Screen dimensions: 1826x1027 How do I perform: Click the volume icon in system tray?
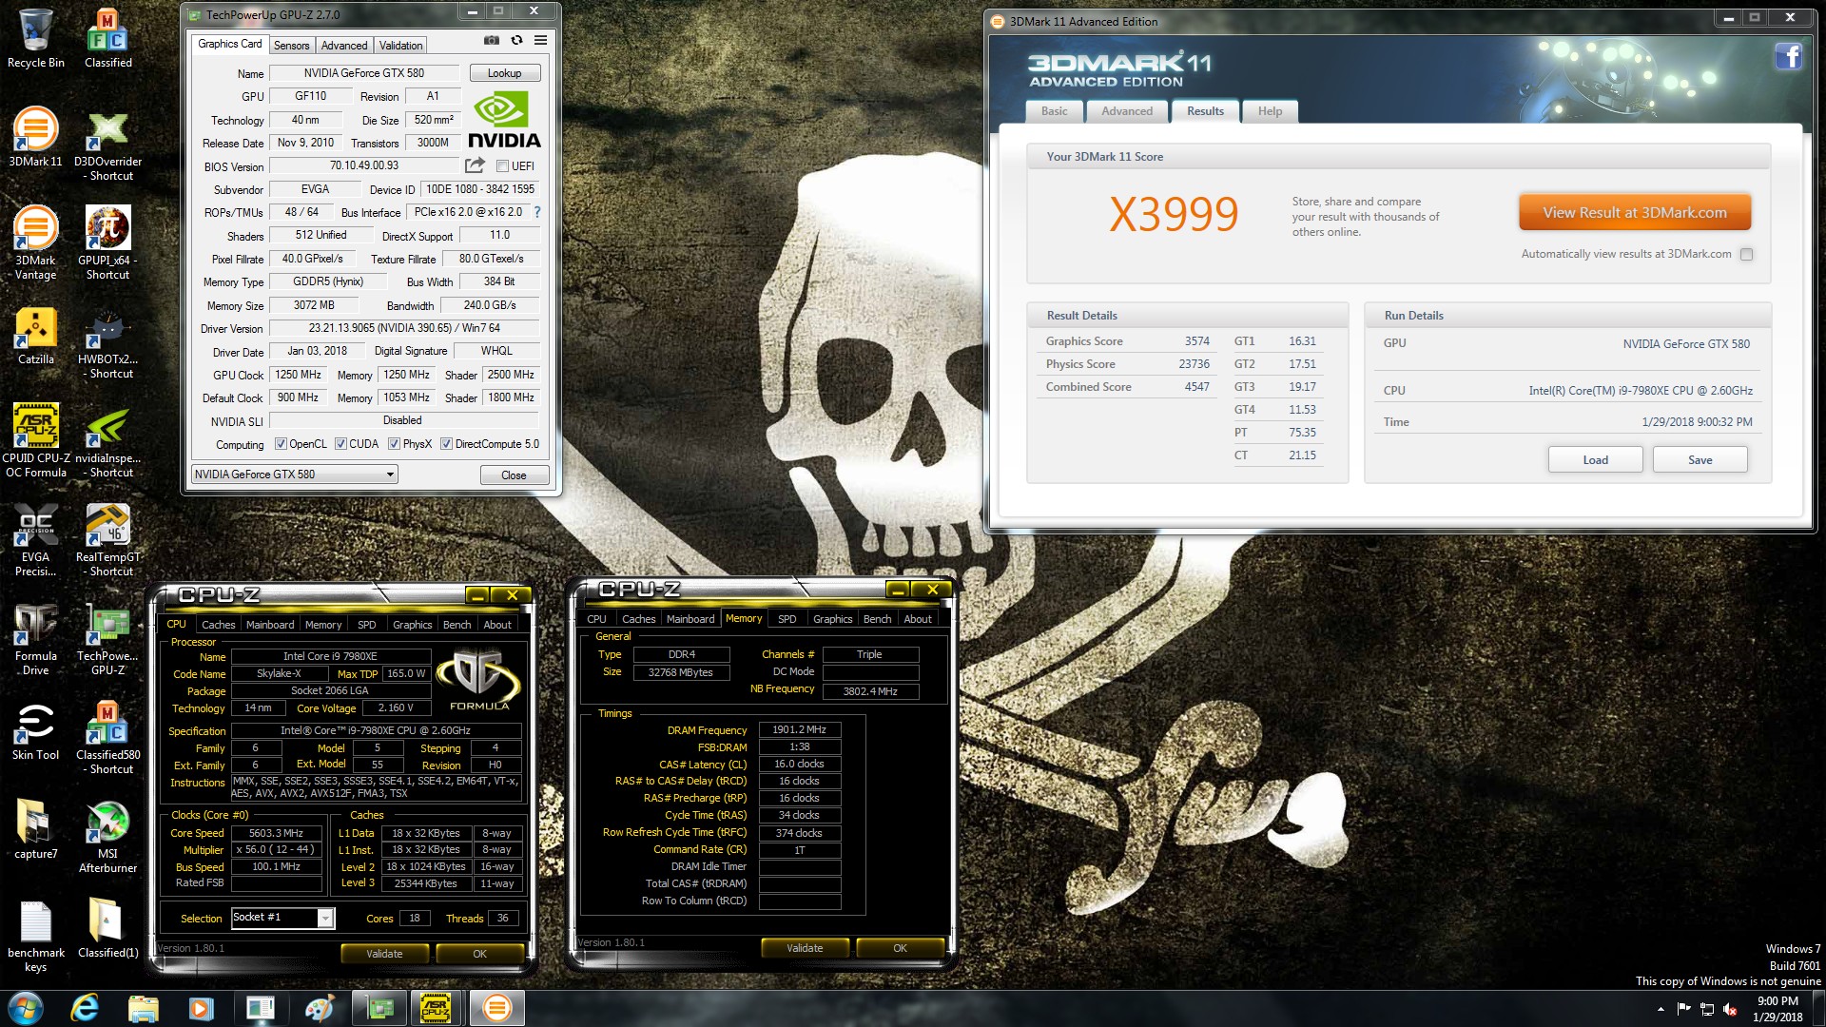click(1731, 1009)
